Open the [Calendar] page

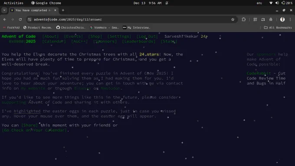[x=54, y=41]
